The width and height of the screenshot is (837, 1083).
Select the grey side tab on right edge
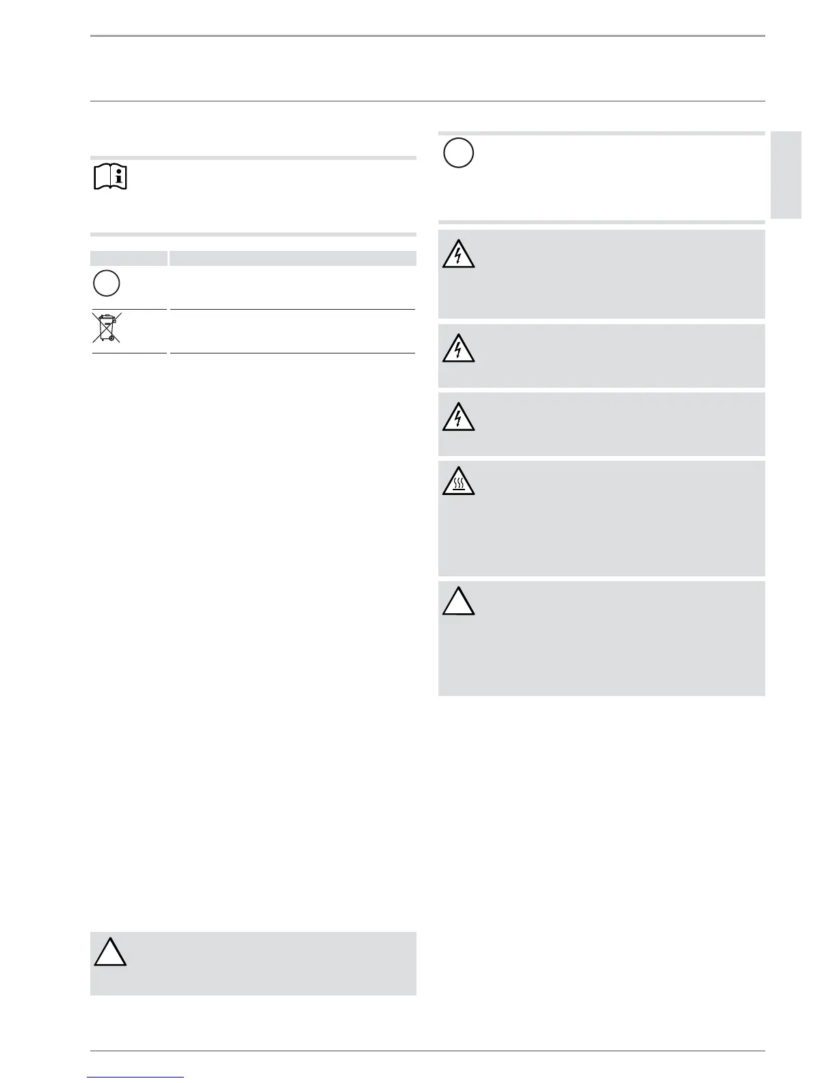pos(786,175)
